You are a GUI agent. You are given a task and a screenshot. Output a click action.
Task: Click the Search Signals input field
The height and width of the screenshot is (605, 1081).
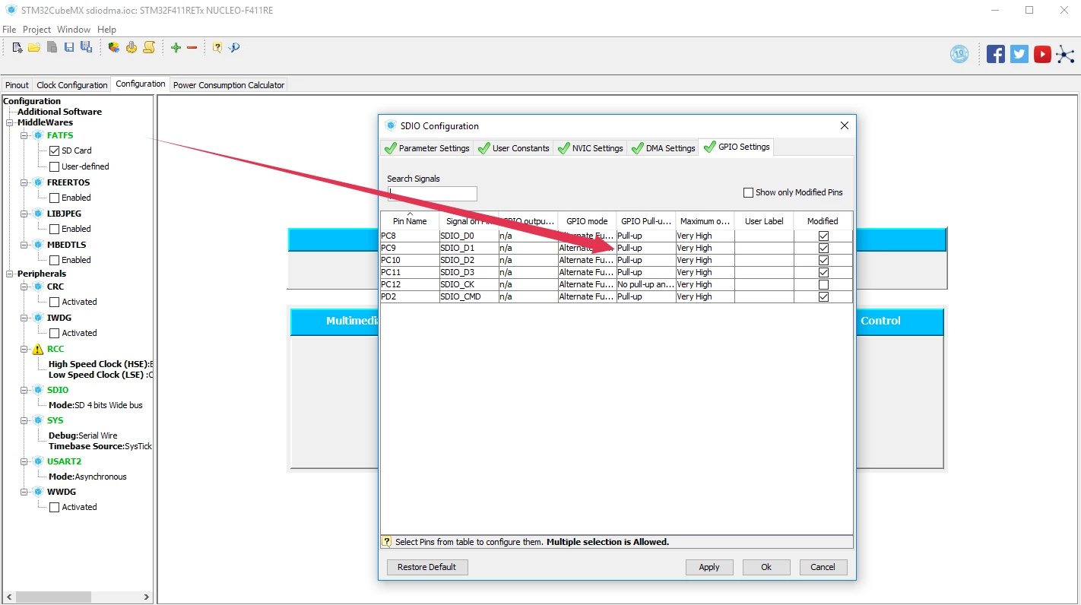point(432,193)
